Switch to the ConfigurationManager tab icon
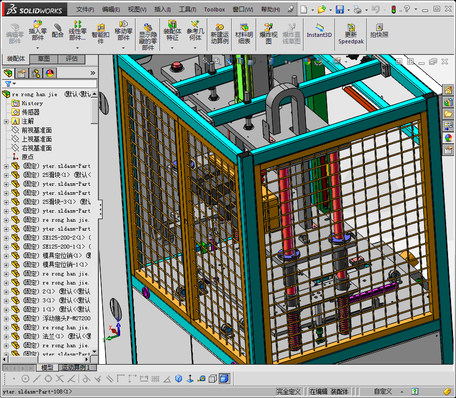456x398 pixels. point(36,73)
